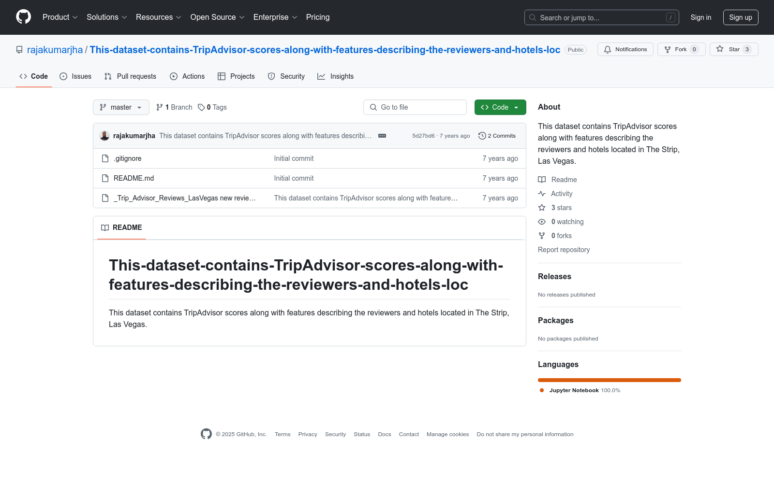Viewport: 774px width, 483px height.
Task: View the 0 watching link
Action: click(x=561, y=222)
